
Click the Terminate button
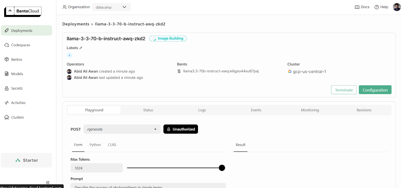click(x=344, y=90)
